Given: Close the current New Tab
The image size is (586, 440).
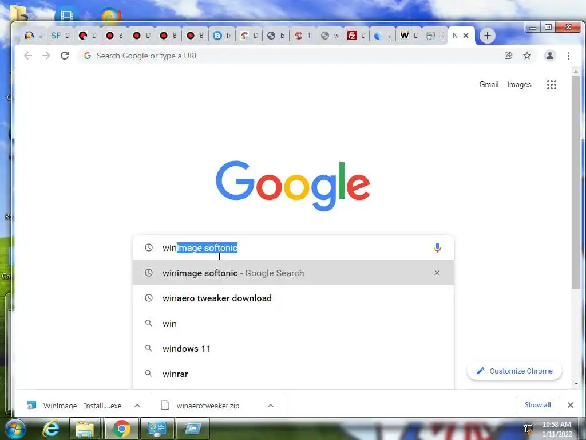Looking at the screenshot, I should coord(466,36).
